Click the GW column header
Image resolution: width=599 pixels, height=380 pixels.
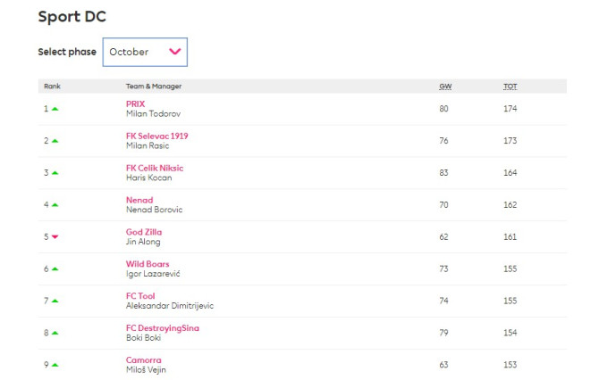444,87
